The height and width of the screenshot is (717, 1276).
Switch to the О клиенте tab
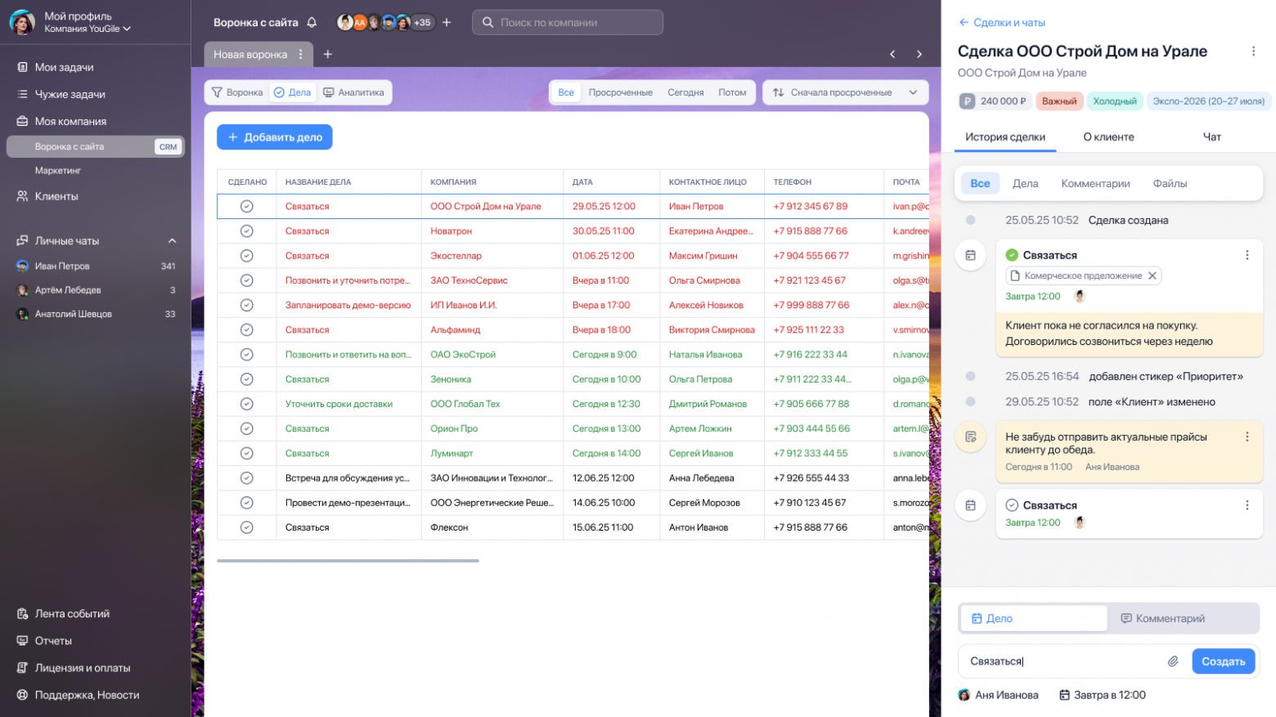pos(1108,137)
